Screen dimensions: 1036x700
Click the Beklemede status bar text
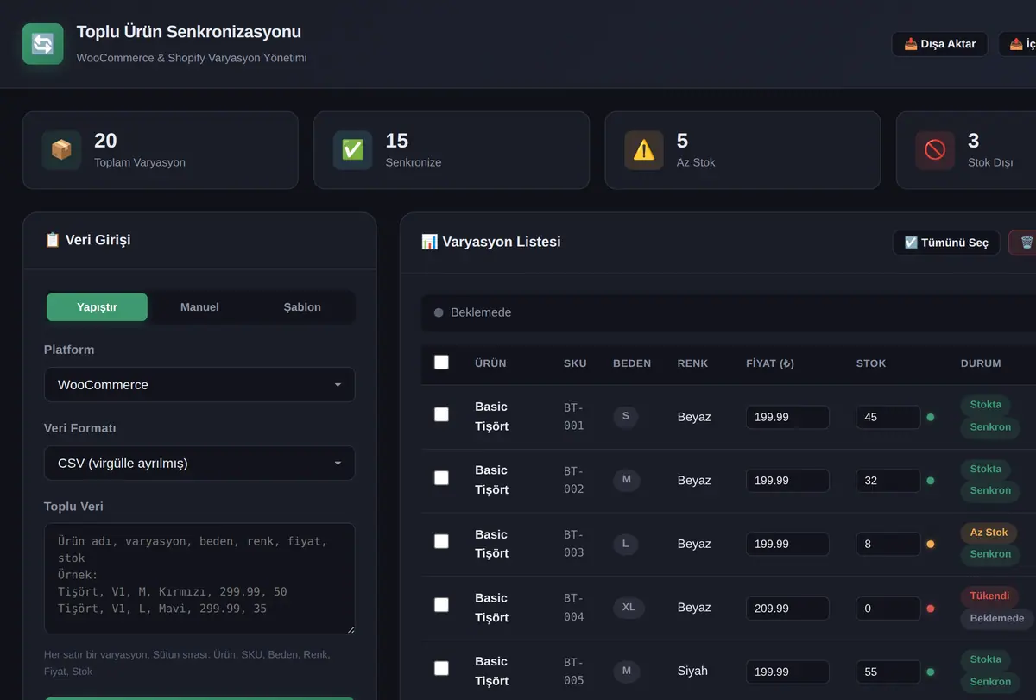[x=481, y=312]
